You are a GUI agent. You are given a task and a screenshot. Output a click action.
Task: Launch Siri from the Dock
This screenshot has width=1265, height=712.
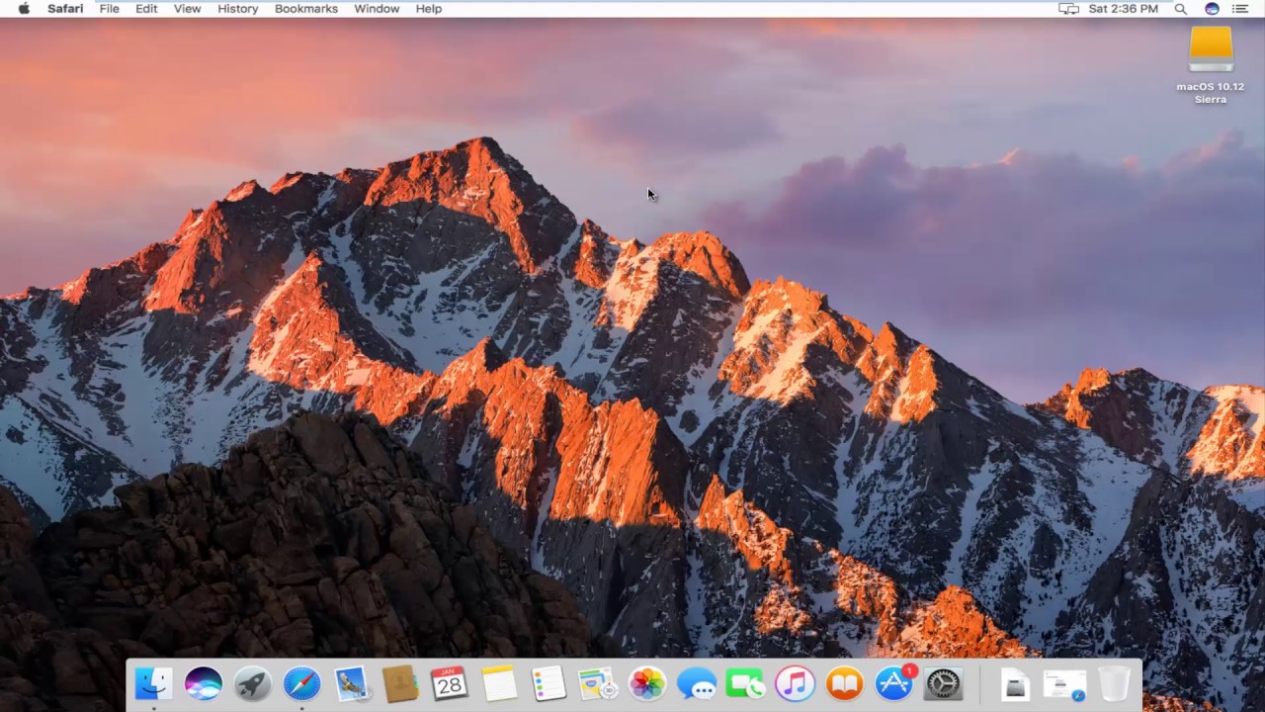[203, 683]
